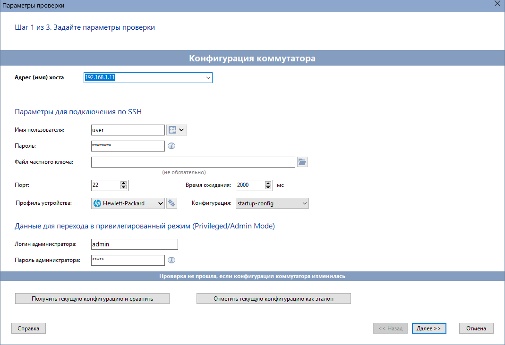Click the user accounts picker icon

coord(173,130)
